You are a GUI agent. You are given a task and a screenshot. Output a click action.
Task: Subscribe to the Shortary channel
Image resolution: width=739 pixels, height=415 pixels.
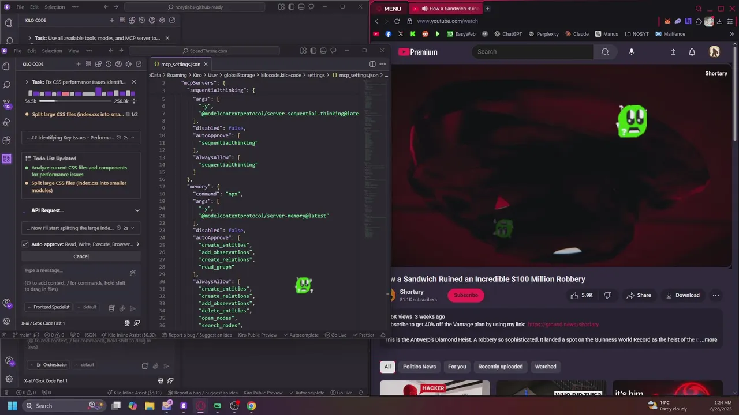[465, 295]
